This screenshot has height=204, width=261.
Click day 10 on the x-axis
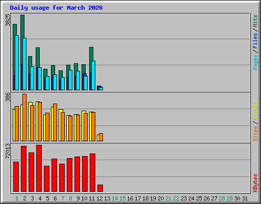coord(84,198)
